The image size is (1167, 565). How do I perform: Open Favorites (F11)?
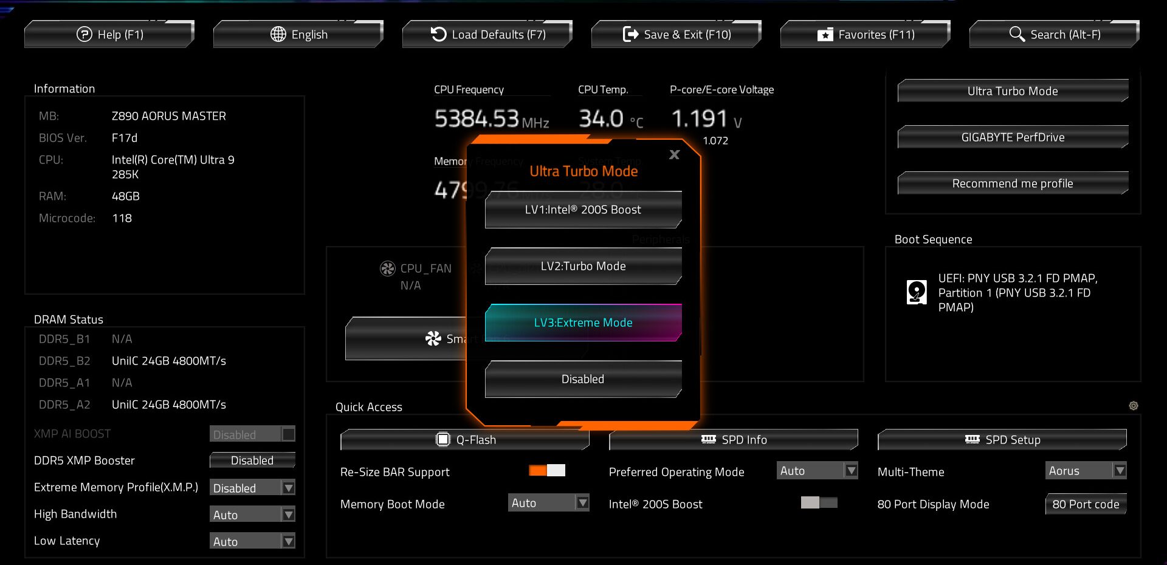[x=866, y=34]
